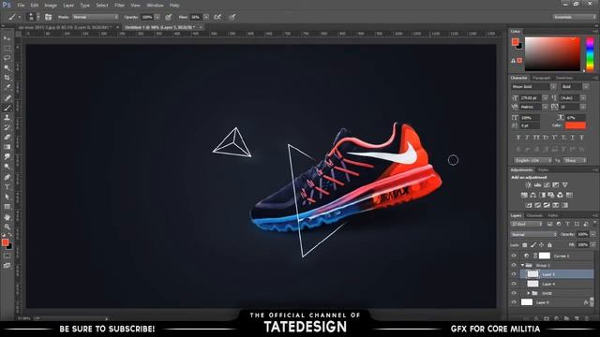Select the Spot Healing Brush tool
Image resolution: width=600 pixels, height=337 pixels.
click(x=7, y=97)
